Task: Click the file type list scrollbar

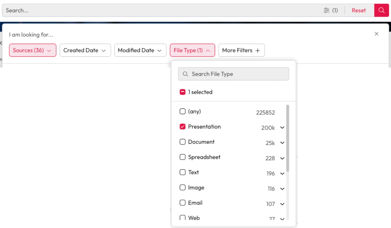Action: click(x=287, y=138)
